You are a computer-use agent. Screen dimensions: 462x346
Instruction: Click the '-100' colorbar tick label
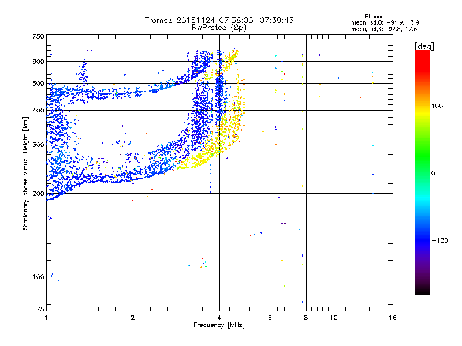440,240
